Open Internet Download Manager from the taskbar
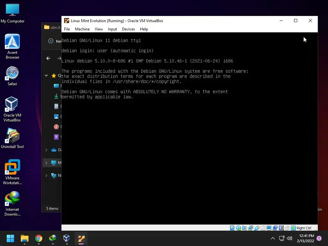Screen dimensions: 328x246 coord(53,238)
